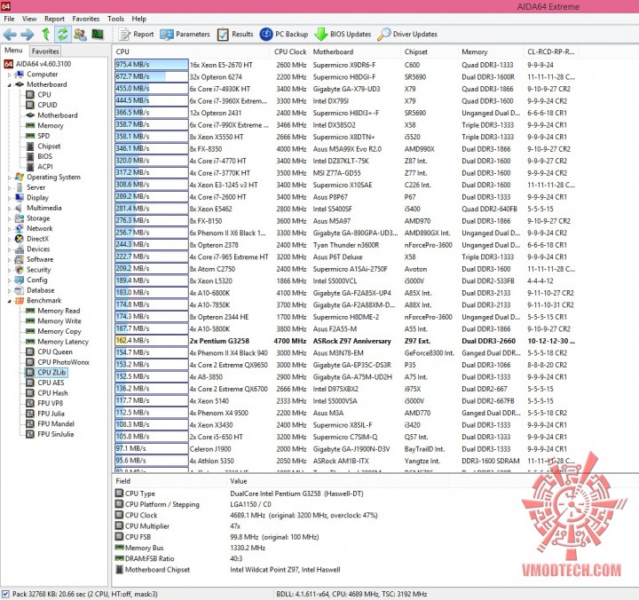This screenshot has height=600, width=639.
Task: Expand the Computer tree node
Action: pyautogui.click(x=10, y=75)
